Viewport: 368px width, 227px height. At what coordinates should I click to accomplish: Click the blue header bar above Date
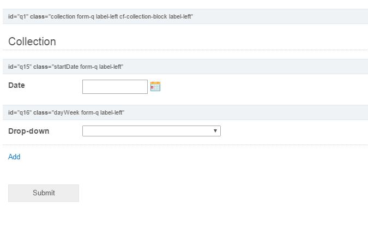(245, 67)
